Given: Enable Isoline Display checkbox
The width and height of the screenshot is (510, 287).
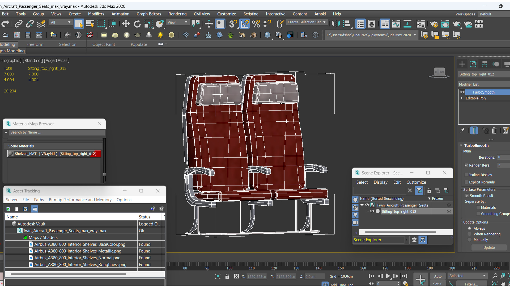Looking at the screenshot, I should pos(466,175).
